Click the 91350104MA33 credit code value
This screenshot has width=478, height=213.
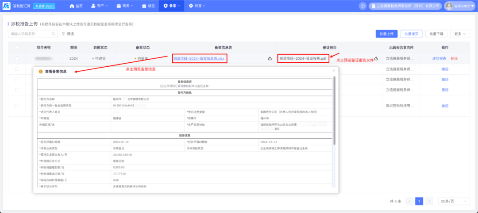point(123,106)
